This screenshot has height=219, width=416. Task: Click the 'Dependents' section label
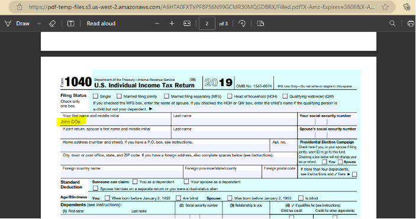click(73, 205)
